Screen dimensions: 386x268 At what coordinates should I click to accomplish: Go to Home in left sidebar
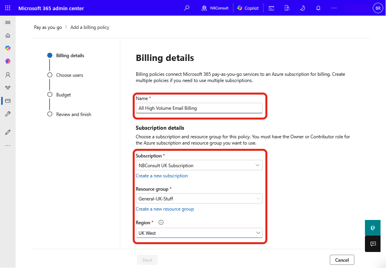(8, 36)
